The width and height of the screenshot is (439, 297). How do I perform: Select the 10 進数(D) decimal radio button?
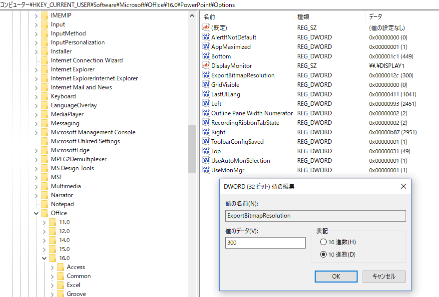tap(323, 254)
